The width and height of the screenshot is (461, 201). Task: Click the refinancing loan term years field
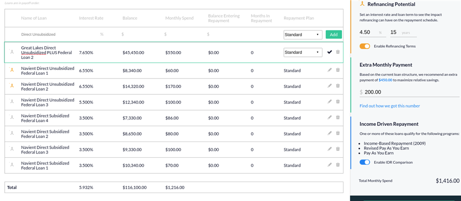click(403, 33)
